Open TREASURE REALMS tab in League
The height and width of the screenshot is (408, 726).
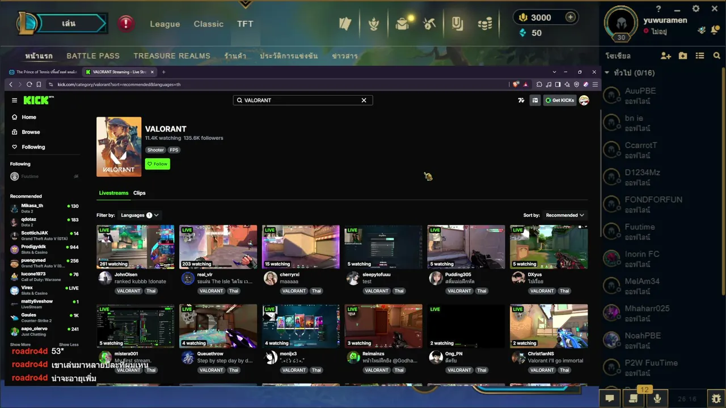click(x=172, y=56)
